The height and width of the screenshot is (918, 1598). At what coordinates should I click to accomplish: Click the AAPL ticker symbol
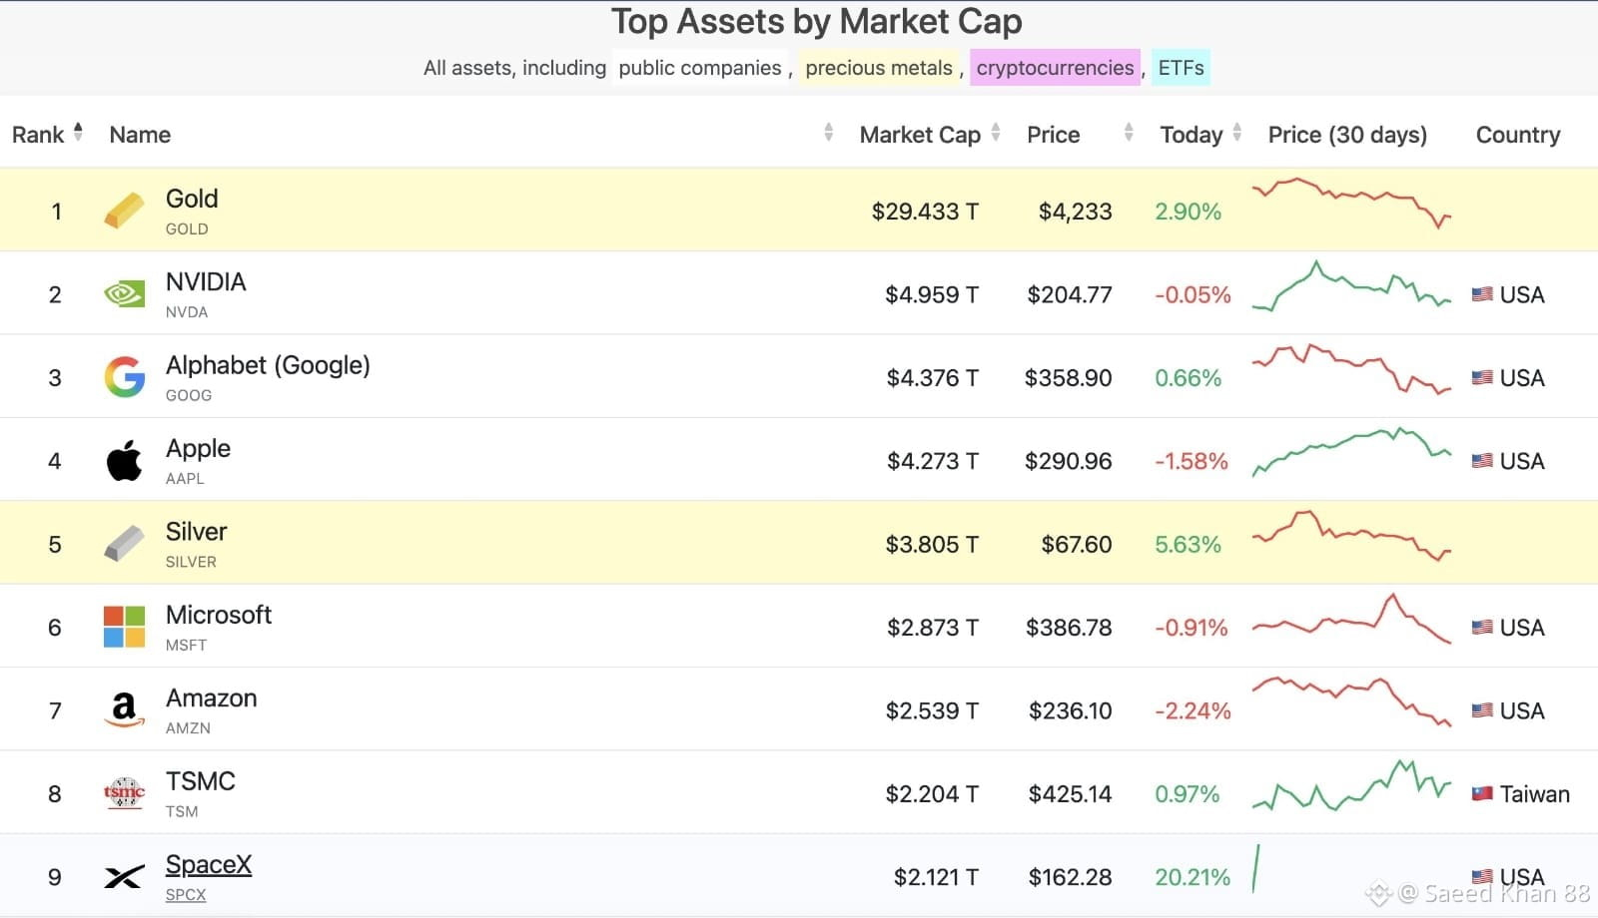coord(185,479)
